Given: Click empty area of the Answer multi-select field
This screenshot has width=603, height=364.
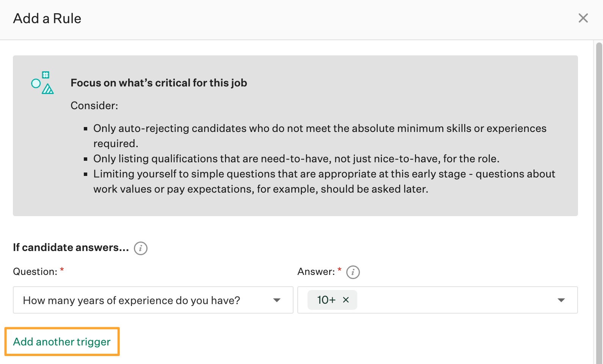Looking at the screenshot, I should [455, 300].
